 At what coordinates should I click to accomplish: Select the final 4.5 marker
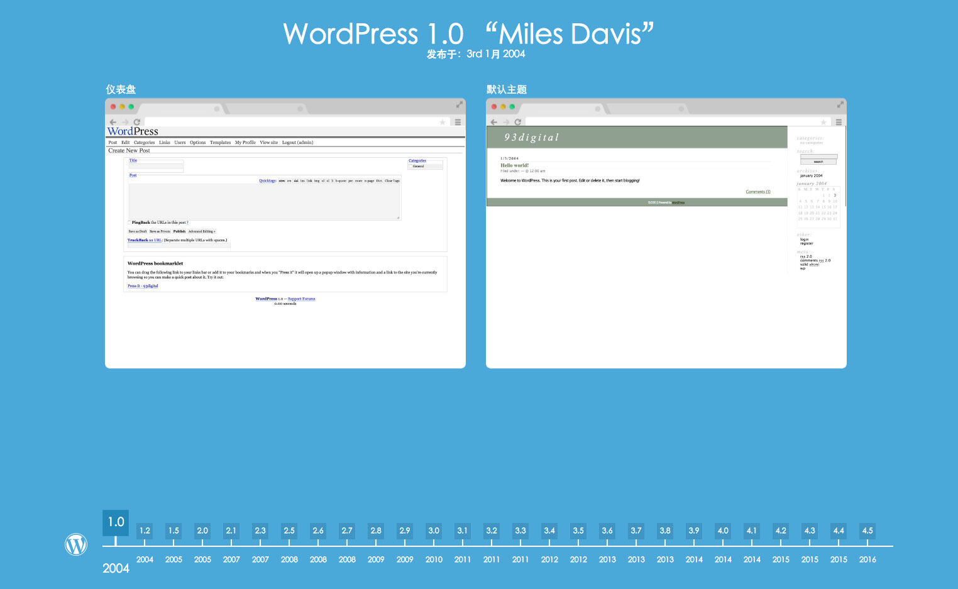pyautogui.click(x=867, y=531)
